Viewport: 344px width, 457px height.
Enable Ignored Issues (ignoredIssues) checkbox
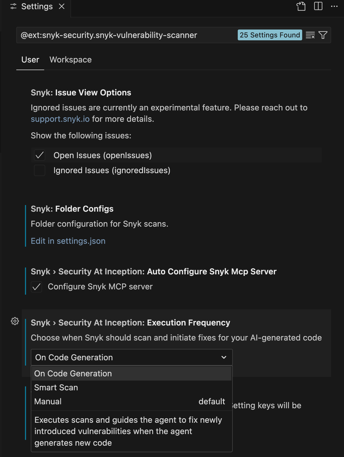click(x=40, y=171)
